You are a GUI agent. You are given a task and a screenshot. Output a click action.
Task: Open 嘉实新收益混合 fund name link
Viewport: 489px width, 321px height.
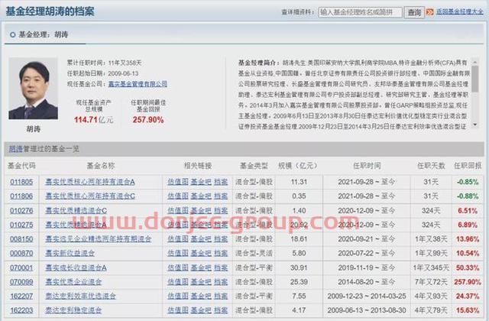(x=70, y=253)
